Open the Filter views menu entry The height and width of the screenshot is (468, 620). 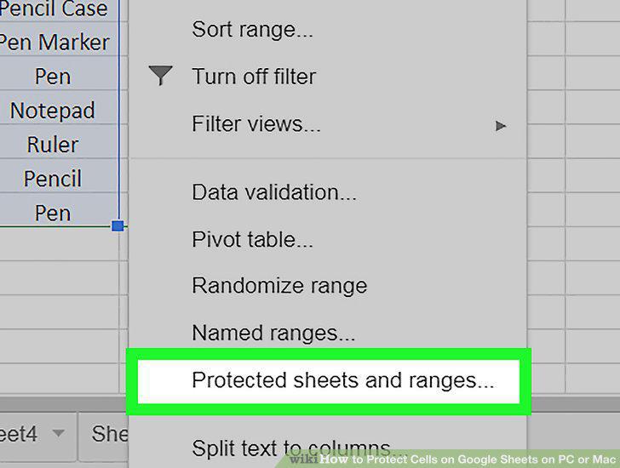pos(256,124)
